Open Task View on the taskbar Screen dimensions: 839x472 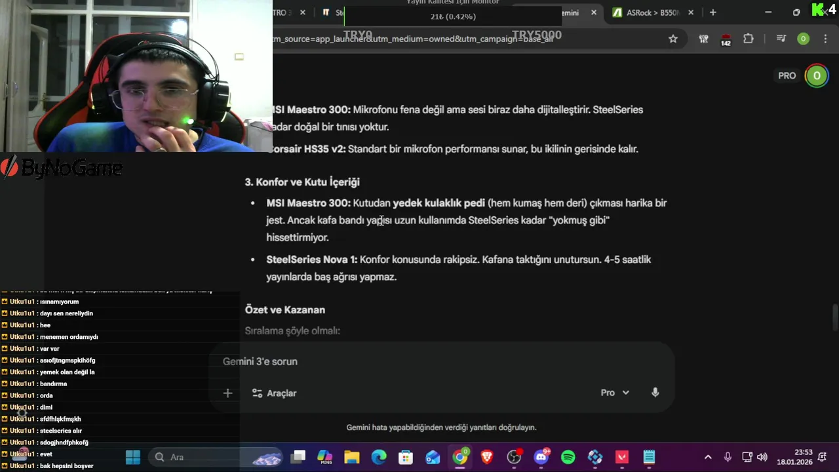[298, 457]
